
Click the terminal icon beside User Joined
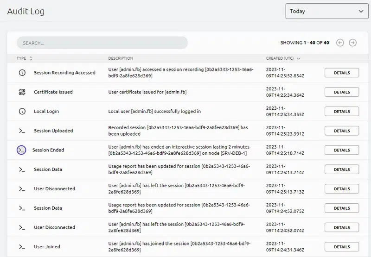22,247
